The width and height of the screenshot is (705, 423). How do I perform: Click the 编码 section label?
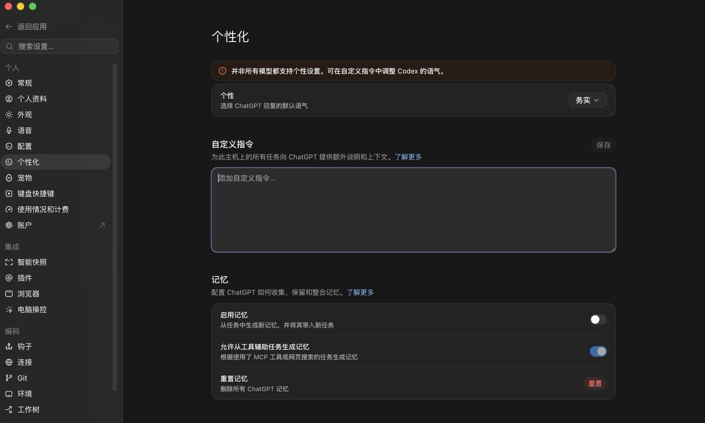point(12,331)
